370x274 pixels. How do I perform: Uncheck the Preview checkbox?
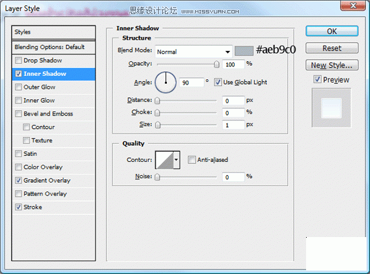coord(318,79)
